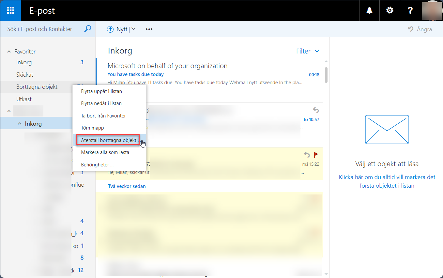Open the Filter dropdown
Image resolution: width=443 pixels, height=278 pixels.
307,51
